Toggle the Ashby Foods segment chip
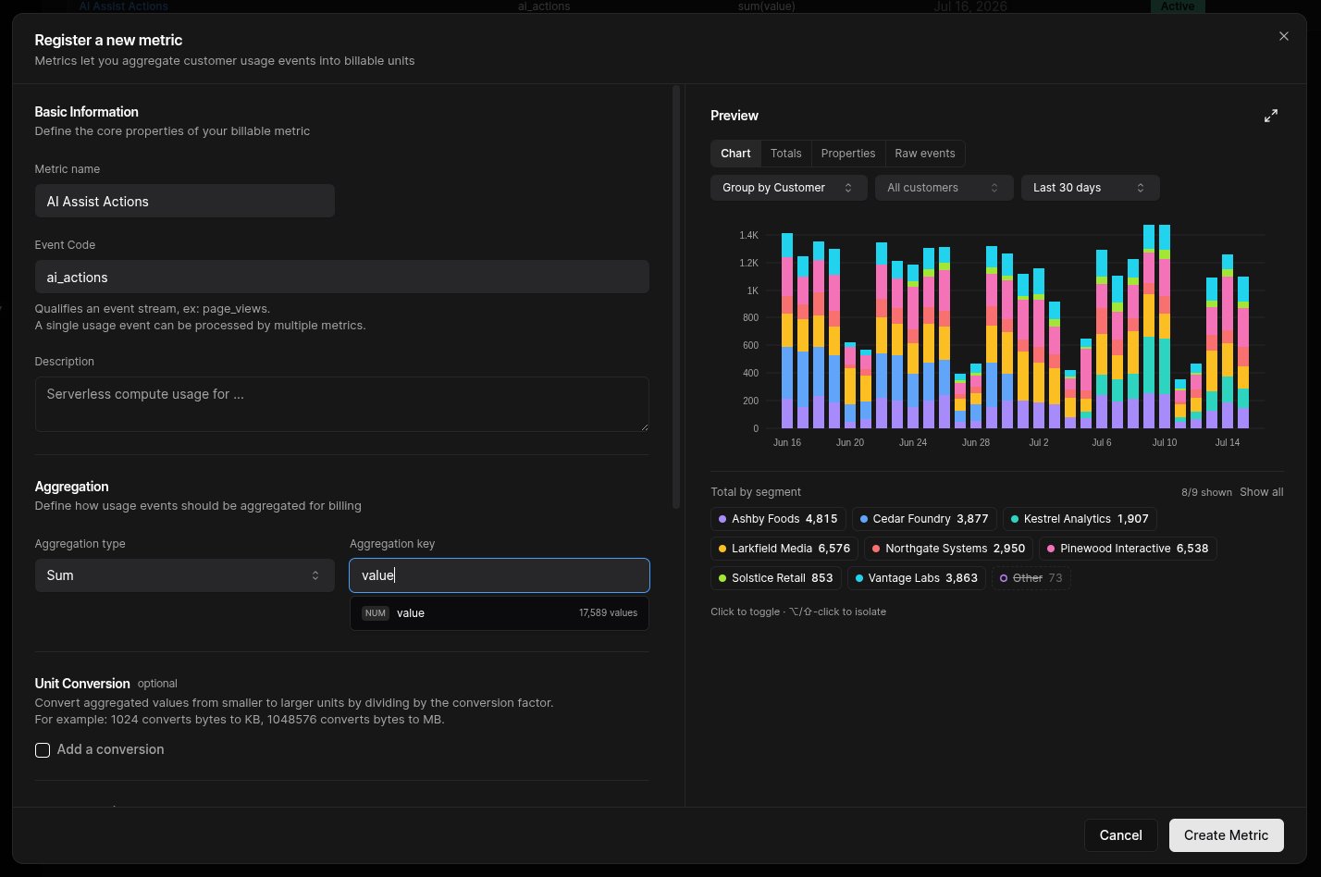The width and height of the screenshot is (1321, 877). (778, 519)
